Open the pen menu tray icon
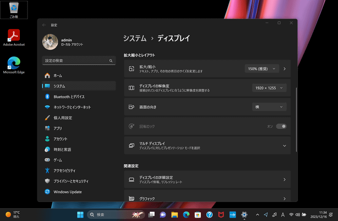 pyautogui.click(x=274, y=215)
